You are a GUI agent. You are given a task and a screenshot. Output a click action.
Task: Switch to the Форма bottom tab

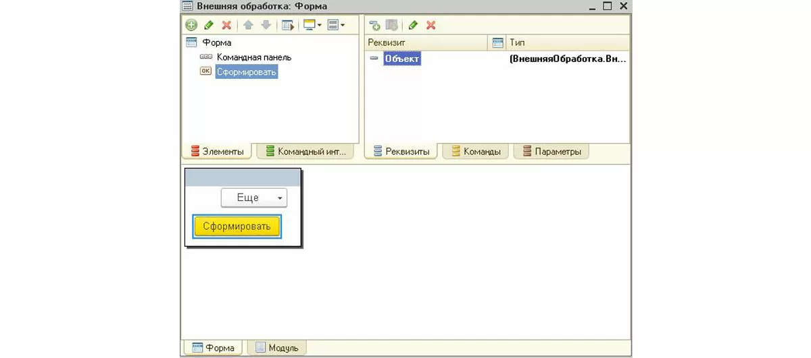coord(213,348)
